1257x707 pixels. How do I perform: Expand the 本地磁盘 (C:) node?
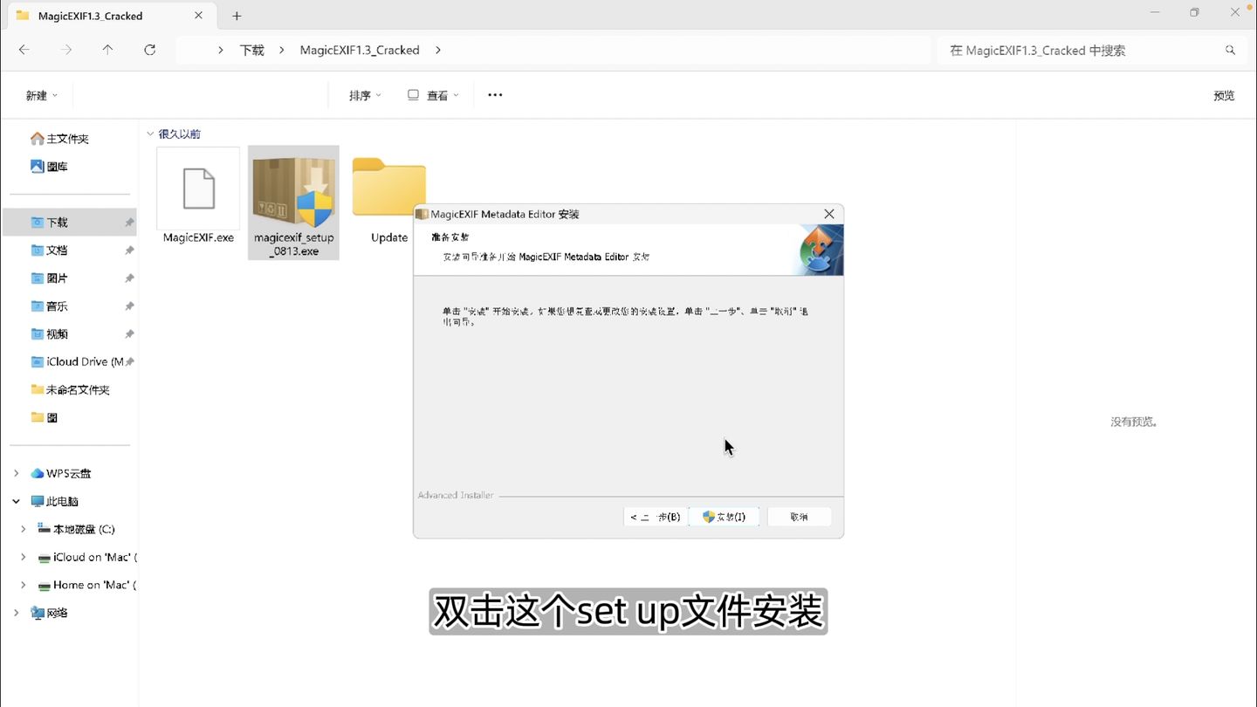[x=24, y=529]
